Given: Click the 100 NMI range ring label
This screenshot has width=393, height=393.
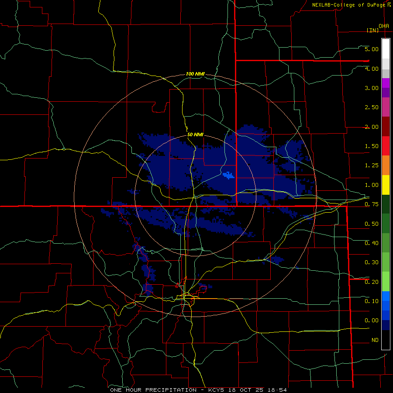Looking at the screenshot, I should pos(195,74).
